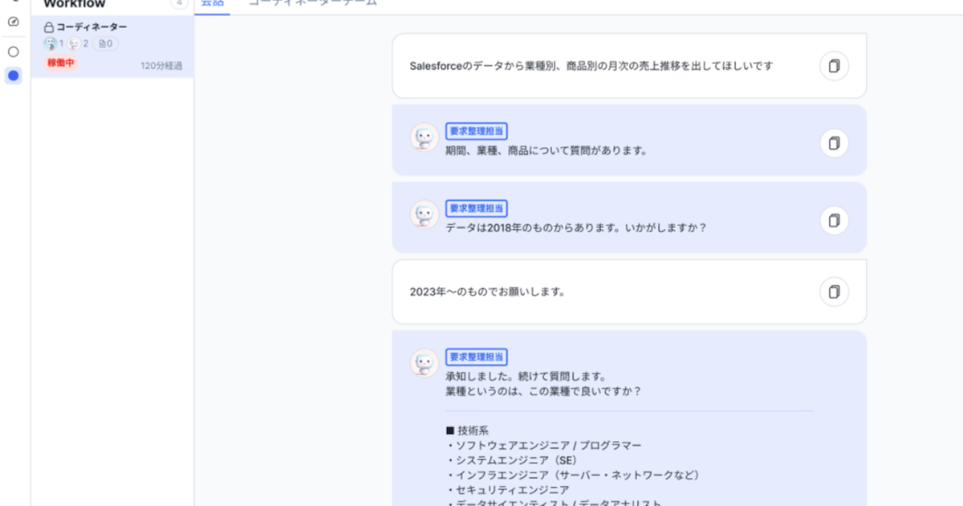
Task: Click the second agent avatar showing count 2
Action: pos(72,43)
